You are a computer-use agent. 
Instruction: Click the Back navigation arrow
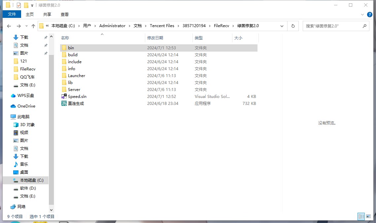[x=9, y=26]
